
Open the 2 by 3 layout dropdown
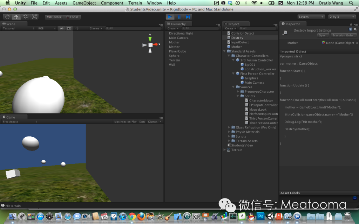pyautogui.click(x=342, y=17)
